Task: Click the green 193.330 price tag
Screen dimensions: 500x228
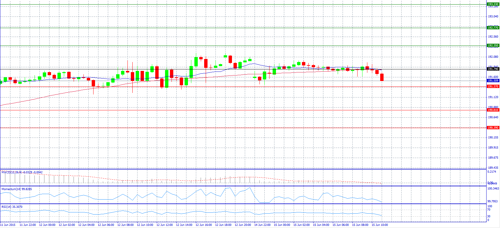Action: [x=493, y=4]
